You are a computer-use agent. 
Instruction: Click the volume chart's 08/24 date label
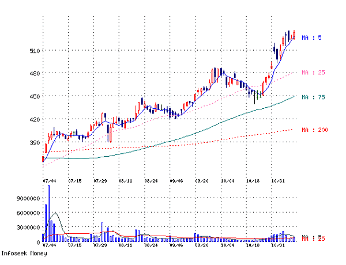151,245
